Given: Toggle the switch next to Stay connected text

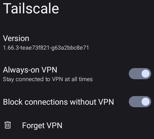Looking at the screenshot, I should click(x=140, y=73).
